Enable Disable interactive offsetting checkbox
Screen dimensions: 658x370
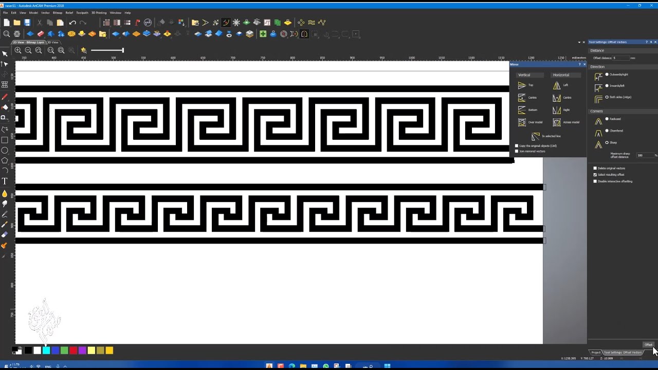(x=595, y=181)
